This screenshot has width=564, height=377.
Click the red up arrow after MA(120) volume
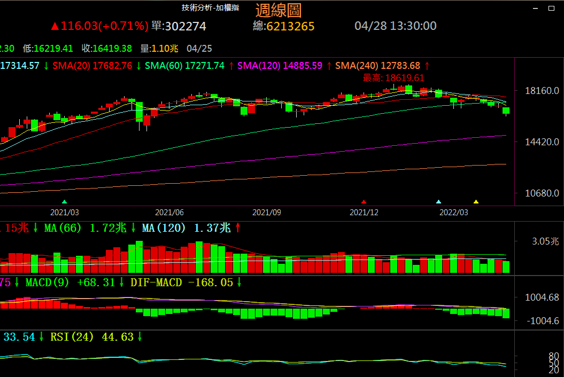[x=238, y=228]
